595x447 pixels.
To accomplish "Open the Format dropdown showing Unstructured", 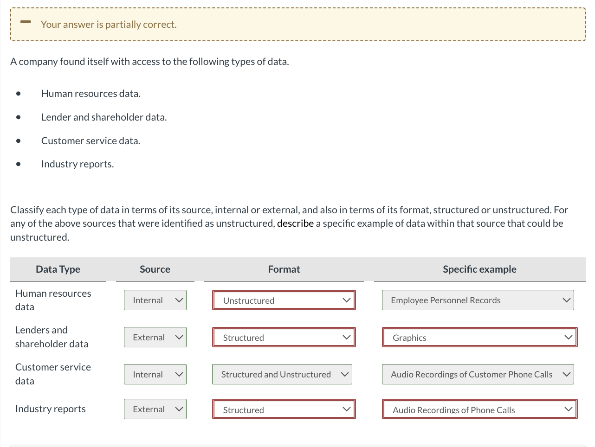I will pyautogui.click(x=284, y=300).
